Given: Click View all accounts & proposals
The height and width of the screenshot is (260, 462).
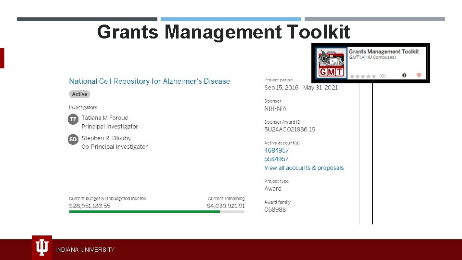Looking at the screenshot, I should click(304, 168).
